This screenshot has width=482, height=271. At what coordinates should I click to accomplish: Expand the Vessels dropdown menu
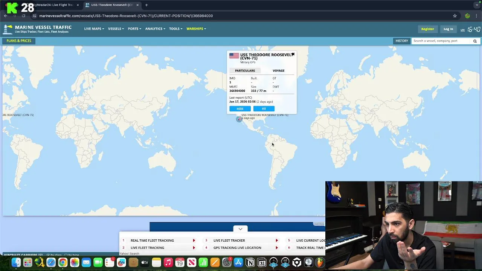(116, 29)
